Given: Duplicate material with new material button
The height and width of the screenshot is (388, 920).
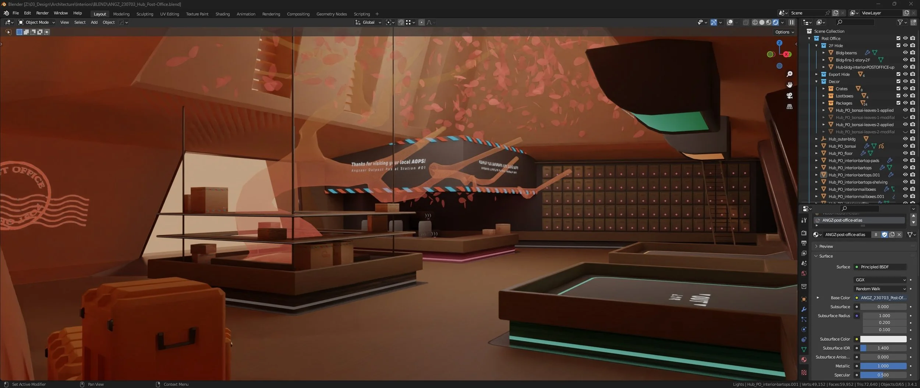Looking at the screenshot, I should click(892, 235).
